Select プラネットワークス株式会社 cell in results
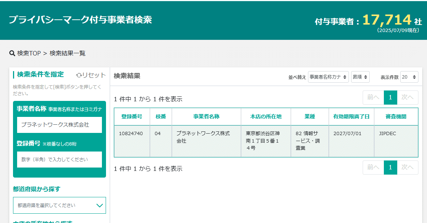Image resolution: width=427 pixels, height=223 pixels. point(206,141)
